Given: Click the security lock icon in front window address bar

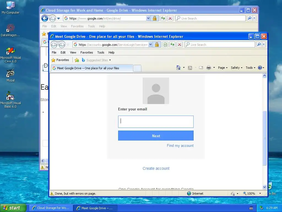Looking at the screenshot, I should [x=157, y=44].
